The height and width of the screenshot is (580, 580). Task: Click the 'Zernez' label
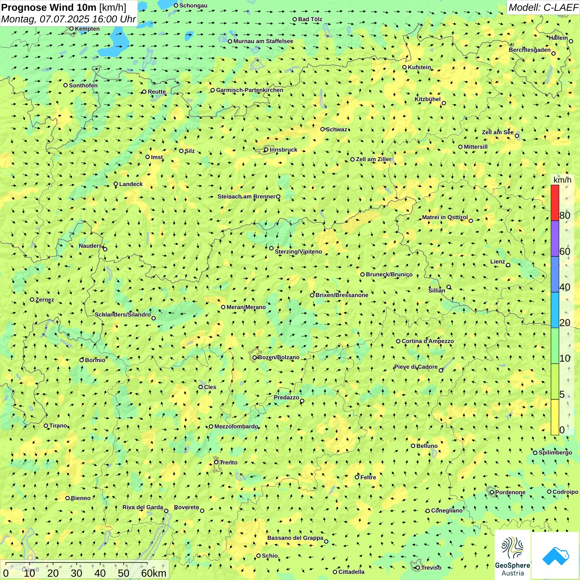pyautogui.click(x=45, y=300)
